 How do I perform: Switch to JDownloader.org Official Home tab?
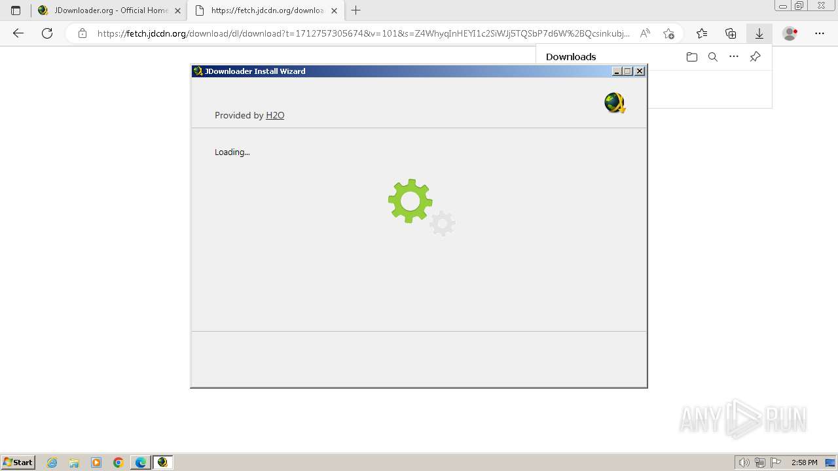109,10
